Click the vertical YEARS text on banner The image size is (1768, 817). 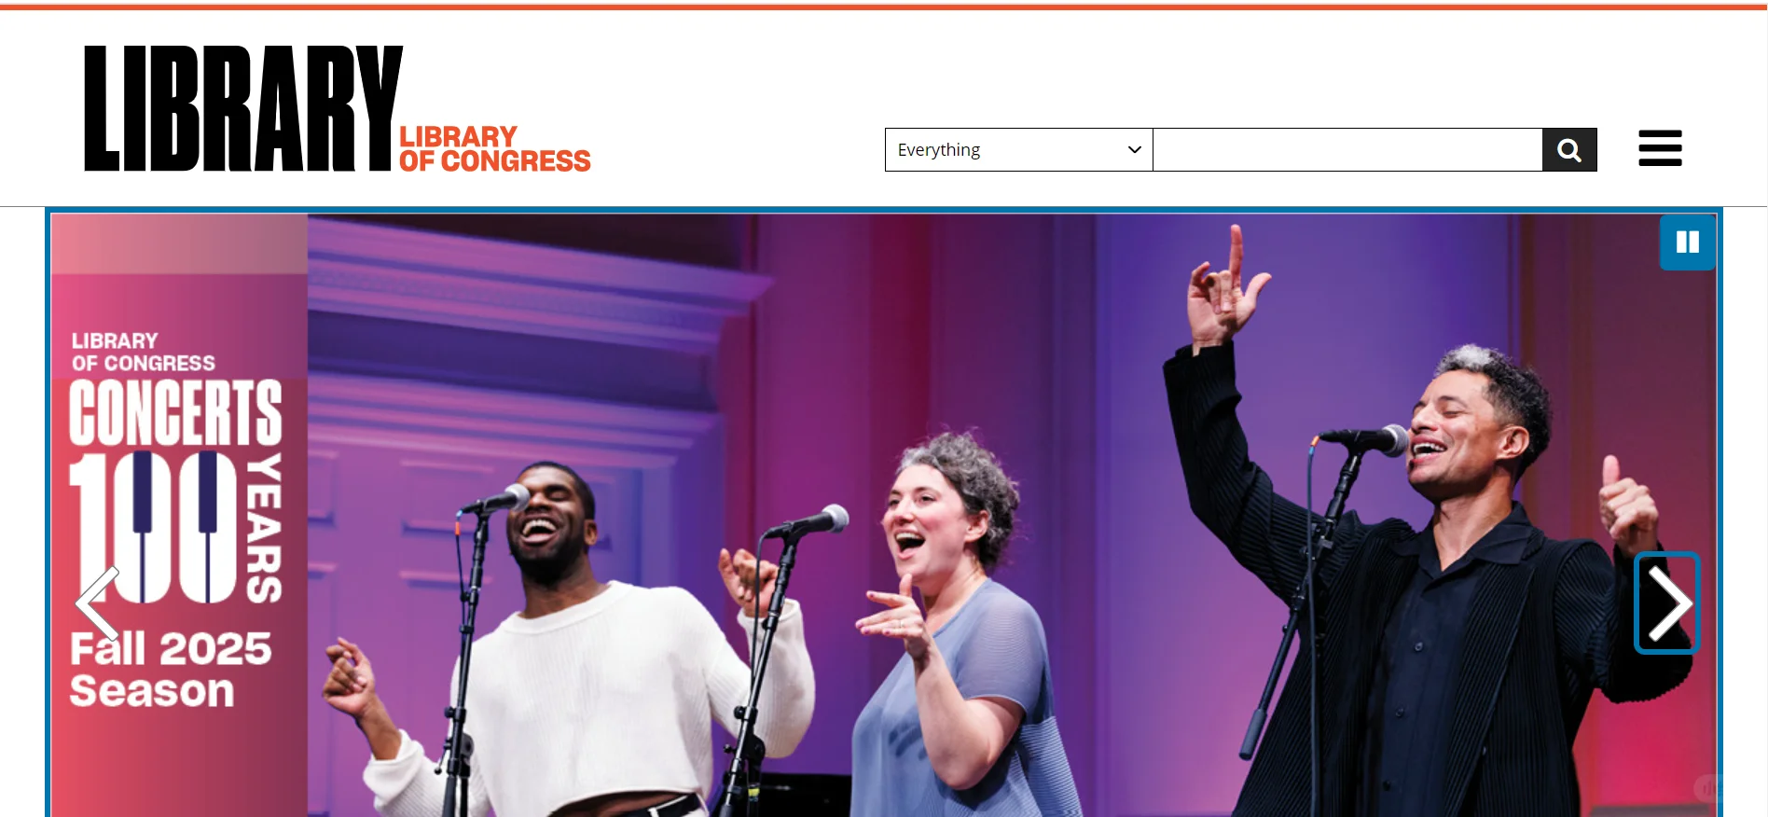tap(264, 528)
